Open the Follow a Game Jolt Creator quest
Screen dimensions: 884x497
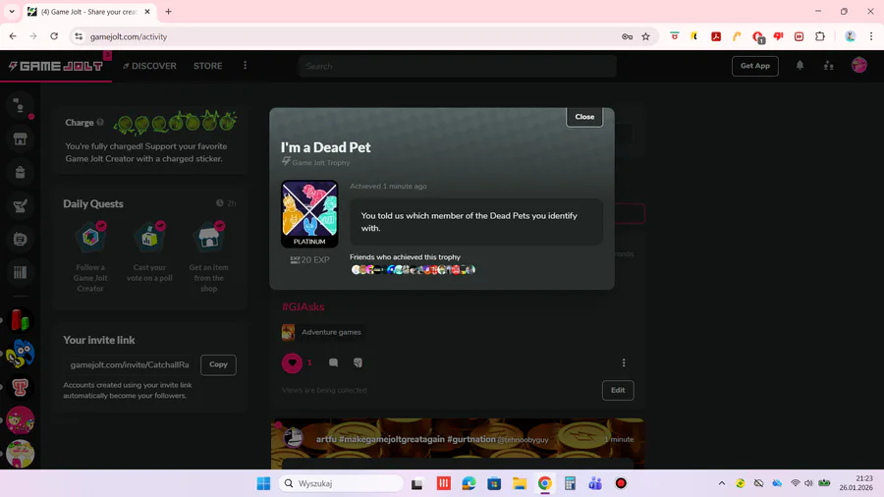click(90, 257)
